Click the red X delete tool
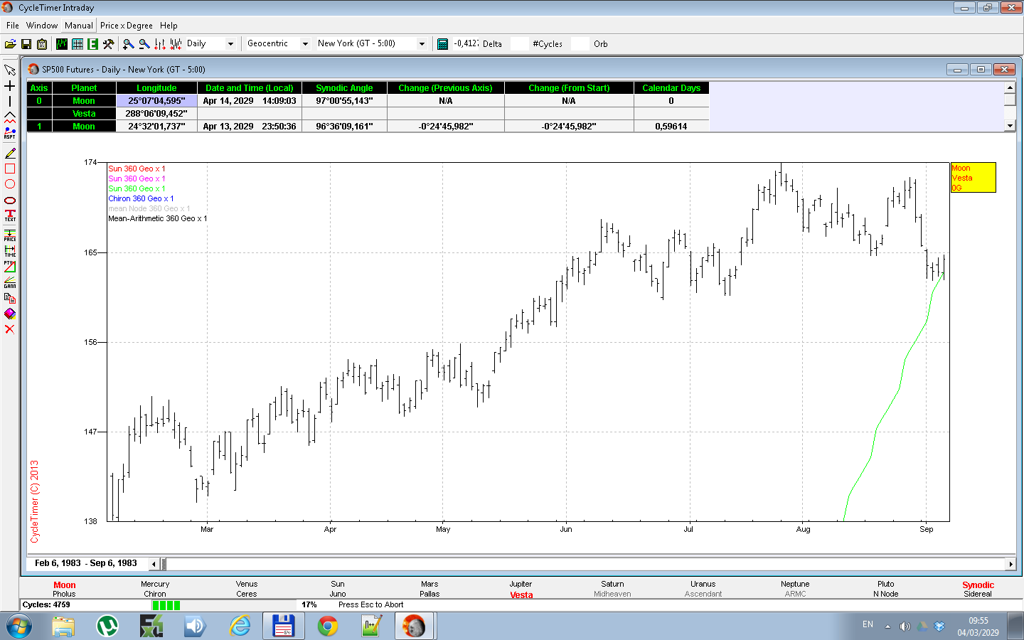 coord(10,329)
